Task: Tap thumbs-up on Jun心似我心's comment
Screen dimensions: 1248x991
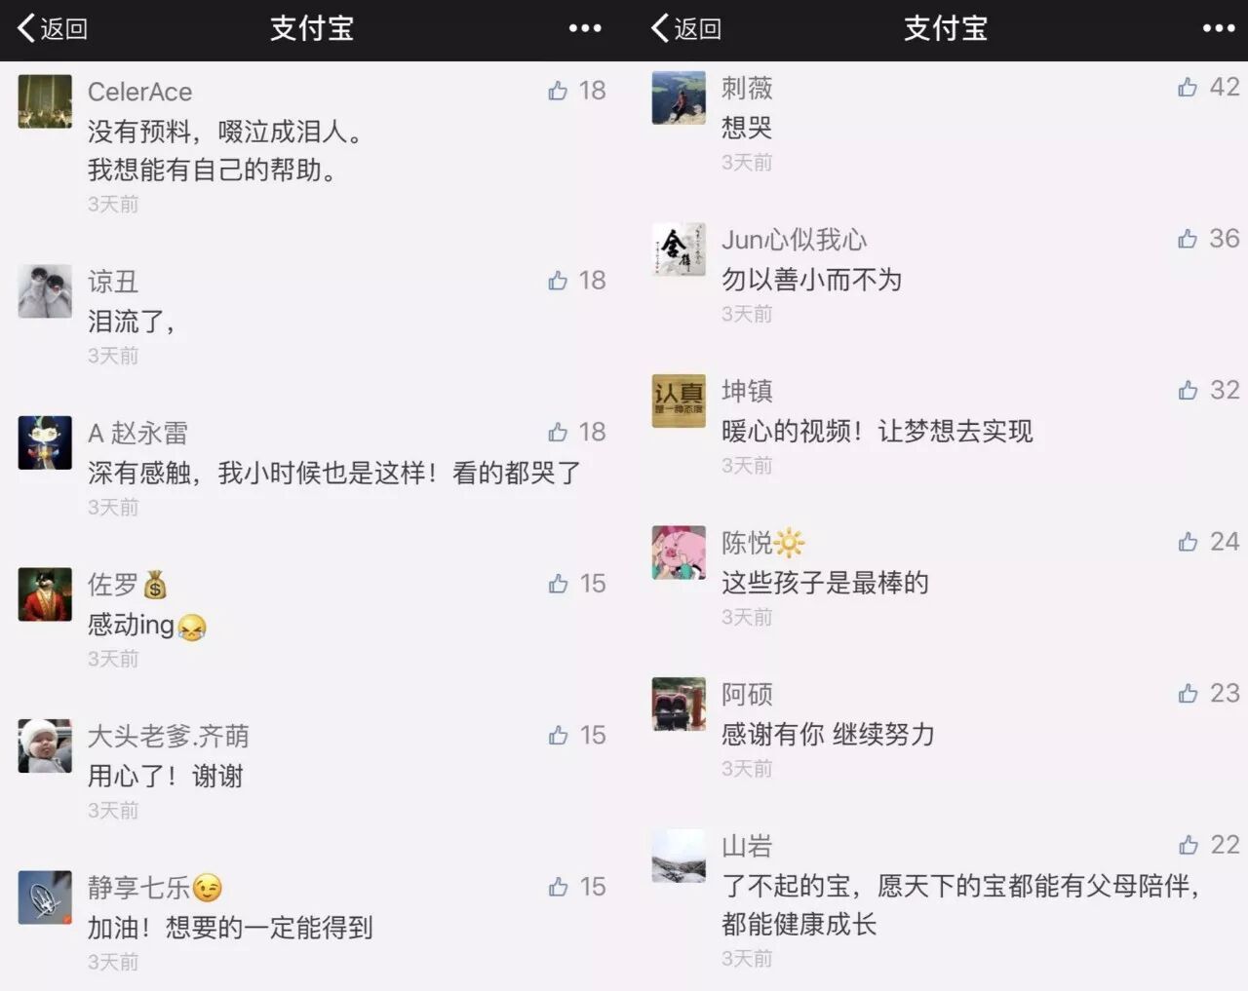Action: [x=1188, y=239]
